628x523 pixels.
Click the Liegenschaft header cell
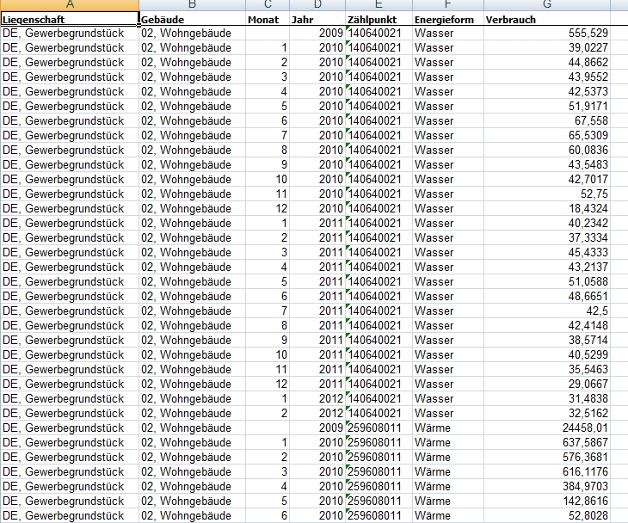69,19
